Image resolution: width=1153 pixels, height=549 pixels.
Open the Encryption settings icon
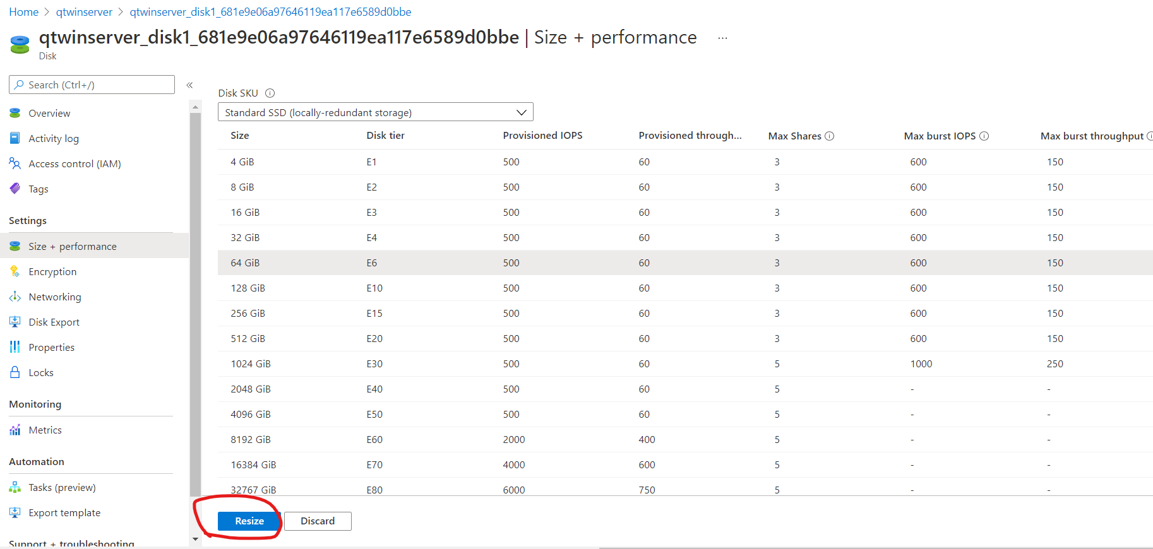click(x=15, y=271)
